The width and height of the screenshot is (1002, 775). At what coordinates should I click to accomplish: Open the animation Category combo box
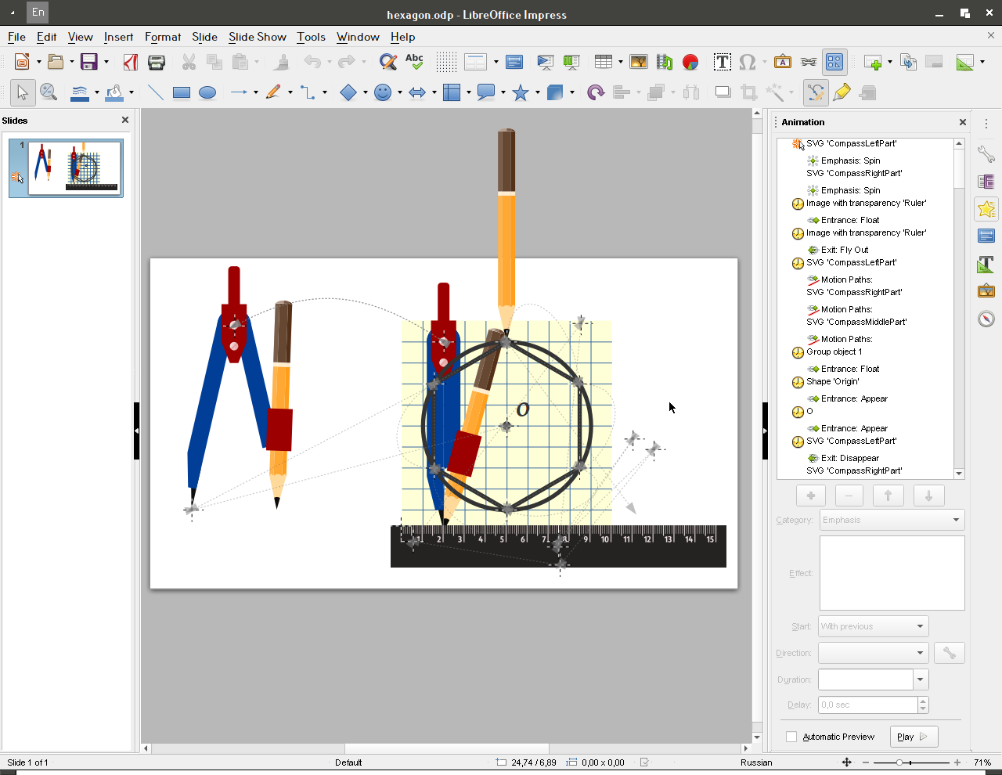(892, 520)
